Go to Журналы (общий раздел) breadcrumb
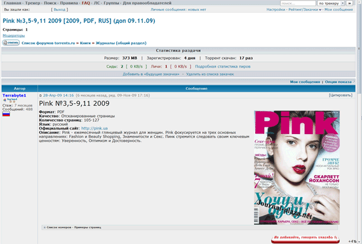Image resolution: width=362 pixels, height=244 pixels. click(121, 43)
